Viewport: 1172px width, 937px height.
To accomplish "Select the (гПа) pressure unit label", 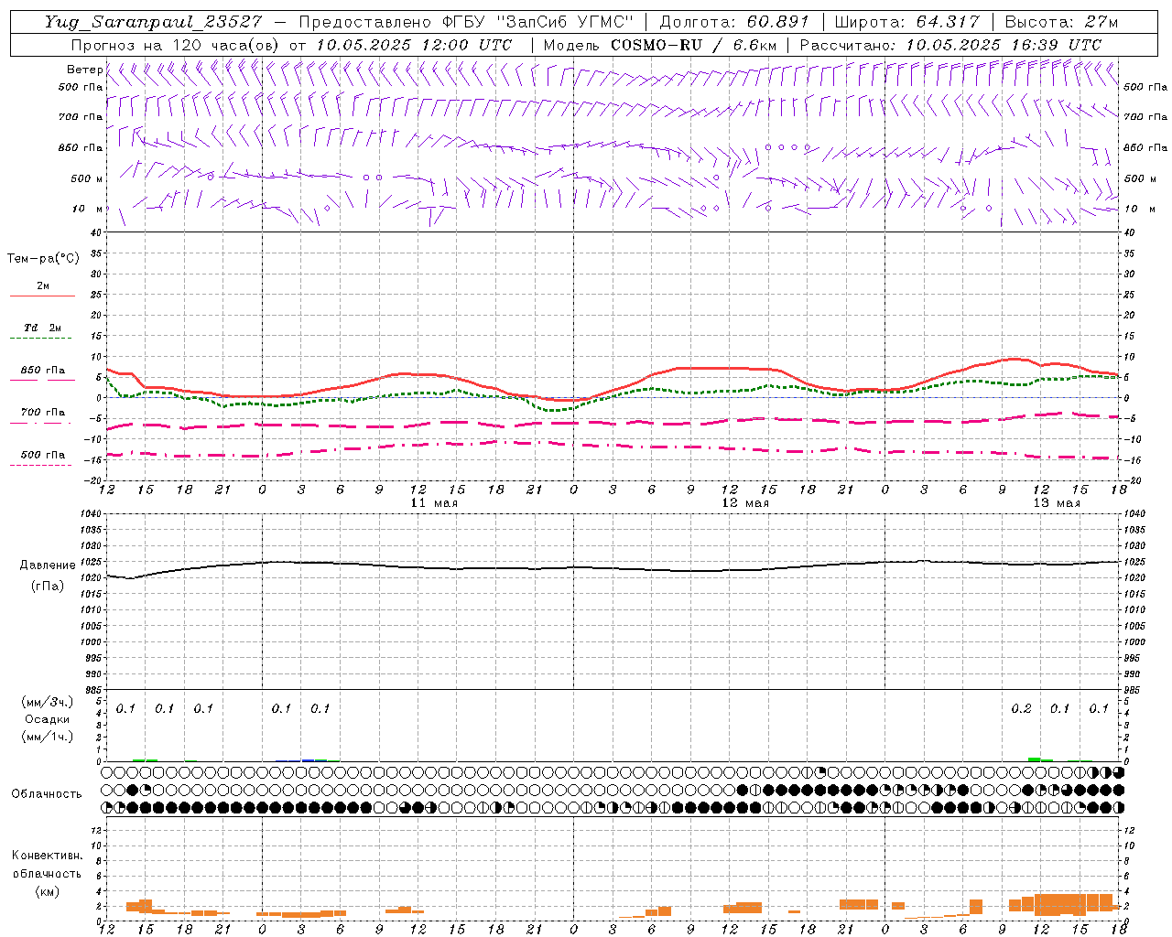I will point(48,587).
